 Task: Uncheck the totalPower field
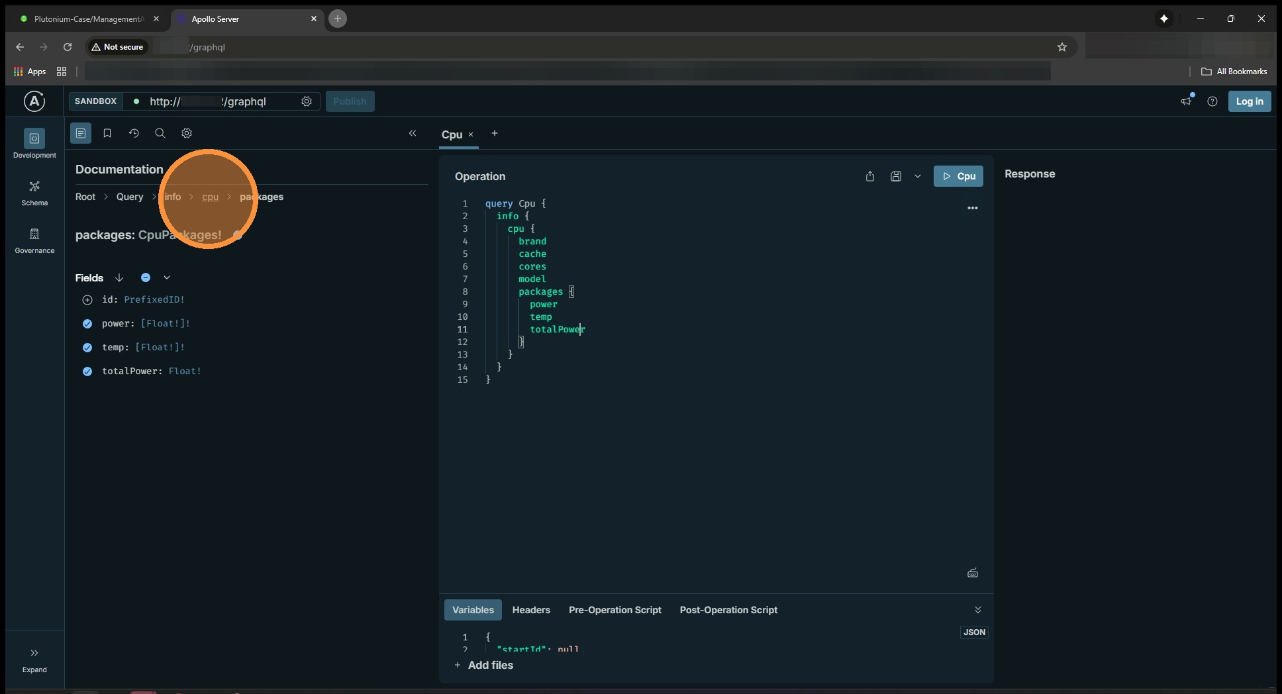pyautogui.click(x=87, y=372)
